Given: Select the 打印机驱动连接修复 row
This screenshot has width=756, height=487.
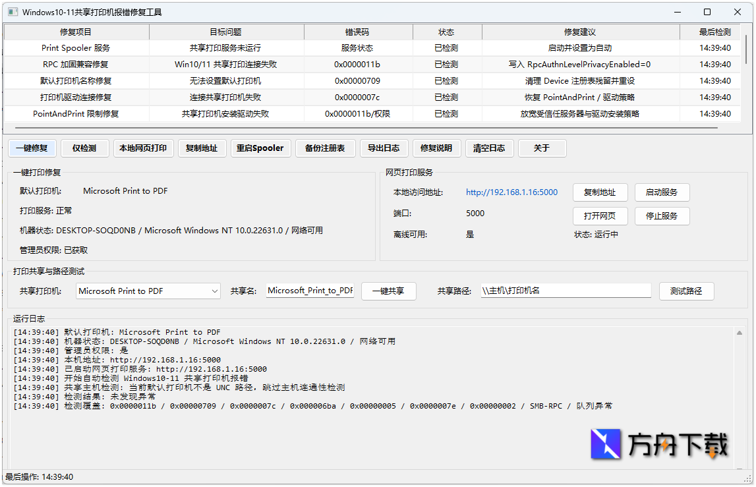Looking at the screenshot, I should [372, 97].
